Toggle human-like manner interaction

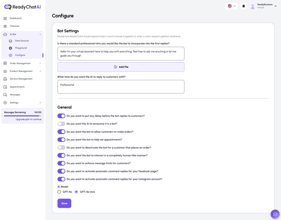(x=61, y=155)
